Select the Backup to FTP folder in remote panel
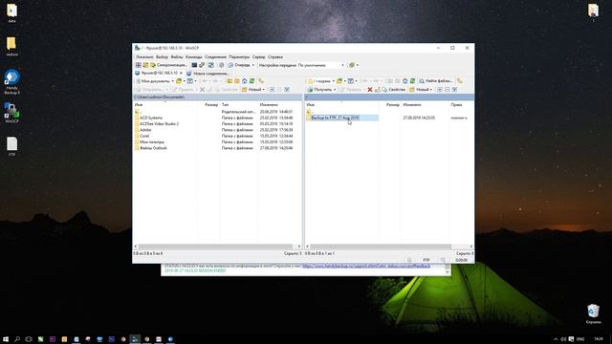Image resolution: width=612 pixels, height=344 pixels. (335, 118)
